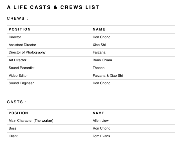Click the 'Director' position cell

click(15, 37)
